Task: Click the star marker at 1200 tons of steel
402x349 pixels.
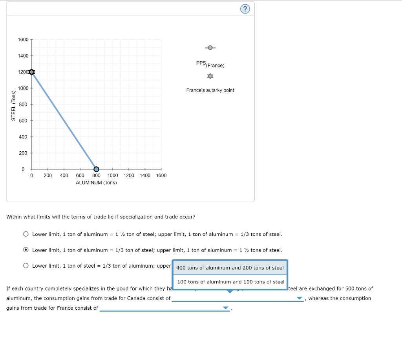Action: tap(31, 72)
